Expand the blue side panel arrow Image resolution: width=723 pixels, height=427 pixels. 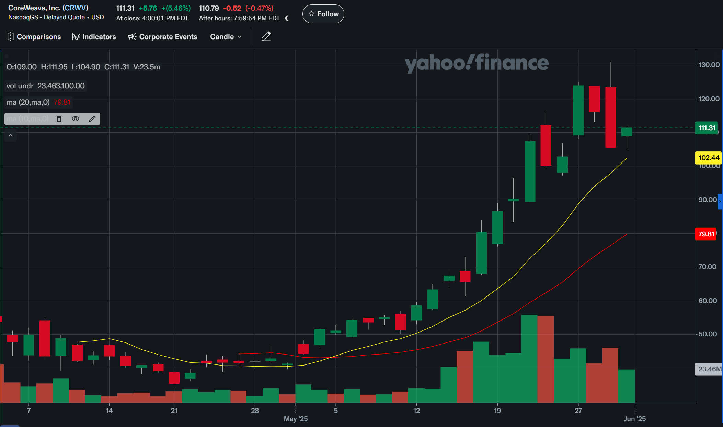pyautogui.click(x=720, y=202)
